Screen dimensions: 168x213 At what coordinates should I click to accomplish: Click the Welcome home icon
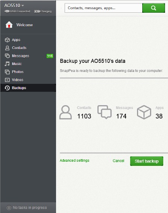click(9, 25)
